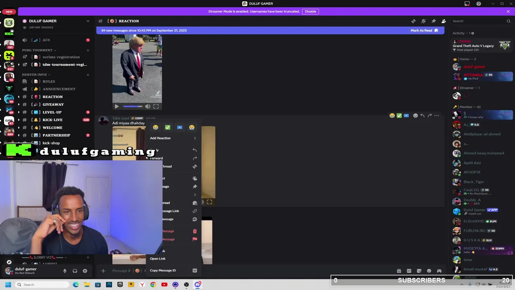
Task: Expand Add Reaction submenu
Action: point(173,138)
